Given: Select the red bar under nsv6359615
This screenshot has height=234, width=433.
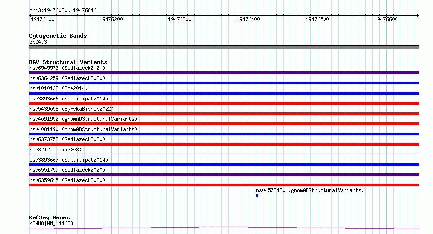Looking at the screenshot, I should [x=224, y=185].
